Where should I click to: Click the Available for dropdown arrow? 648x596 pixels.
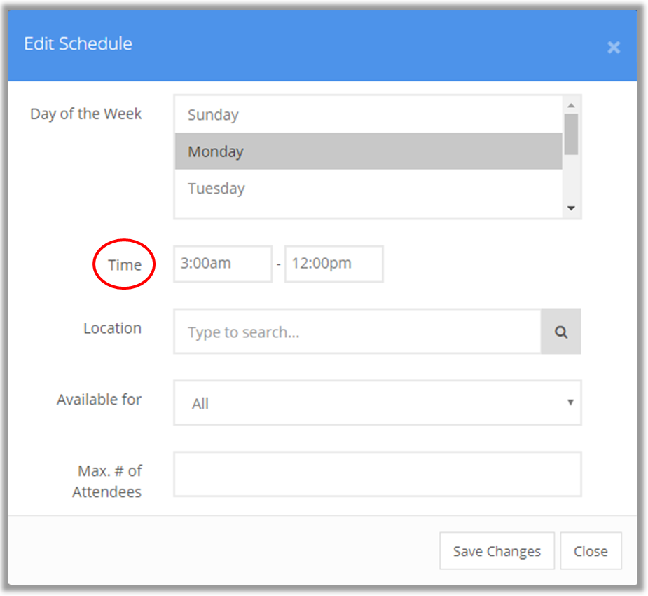(570, 402)
